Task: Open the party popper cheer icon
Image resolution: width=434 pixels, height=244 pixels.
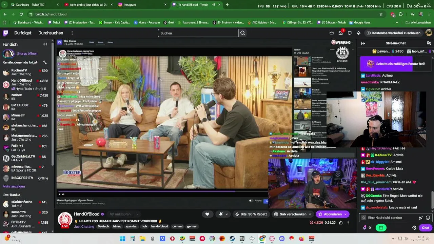Action: (x=421, y=218)
